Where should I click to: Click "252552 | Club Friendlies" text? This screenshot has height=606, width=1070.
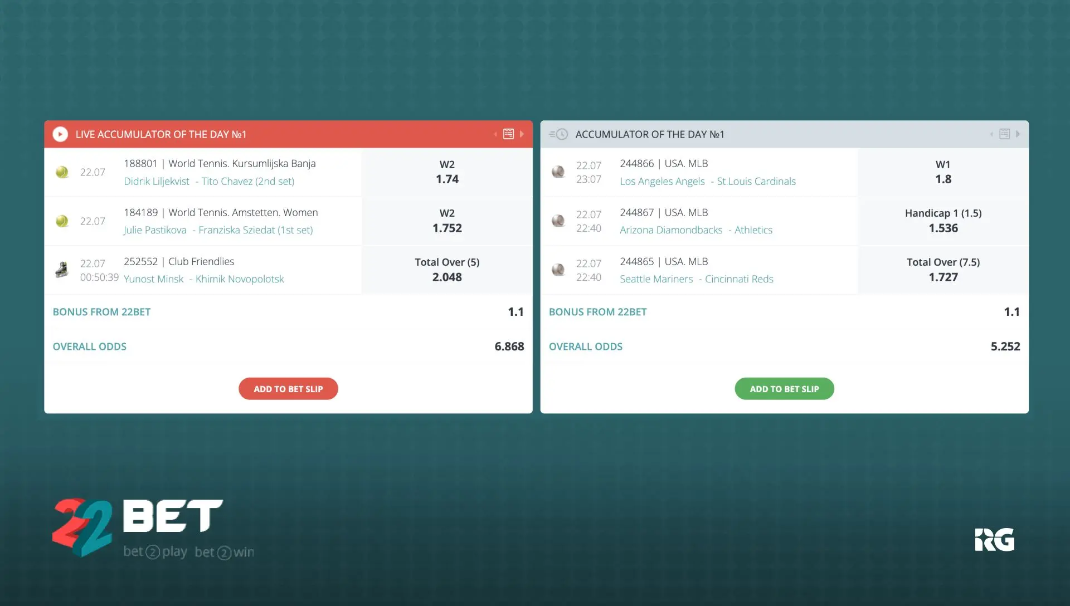[x=179, y=261]
